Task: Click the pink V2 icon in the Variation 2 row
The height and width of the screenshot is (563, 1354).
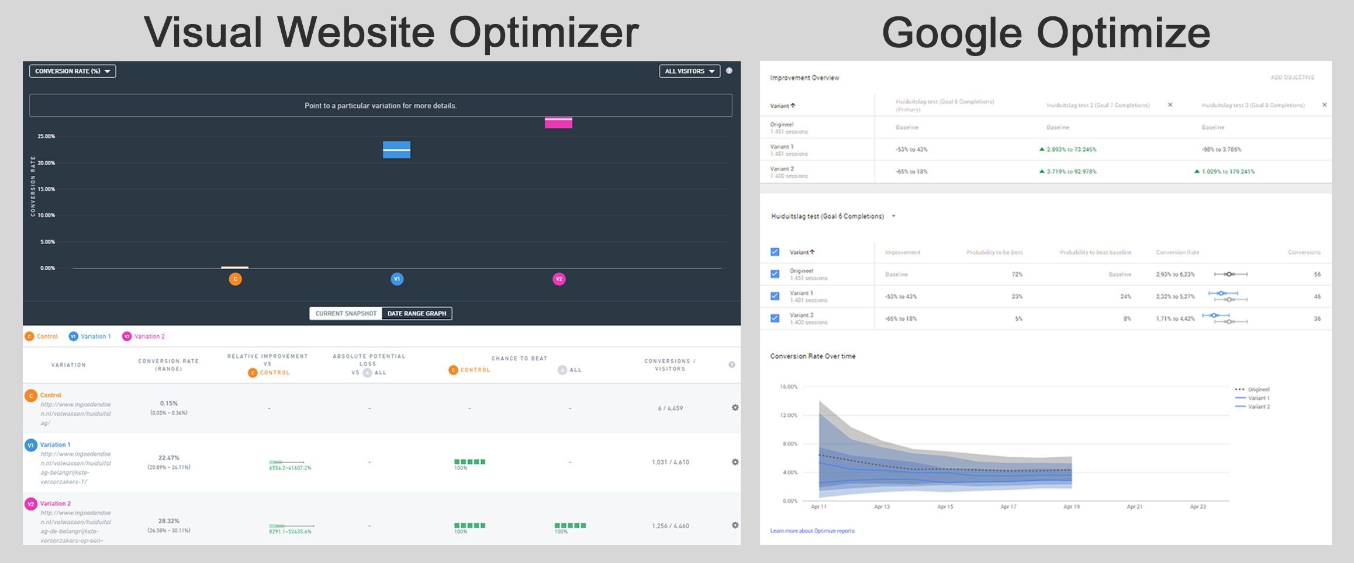Action: point(31,503)
